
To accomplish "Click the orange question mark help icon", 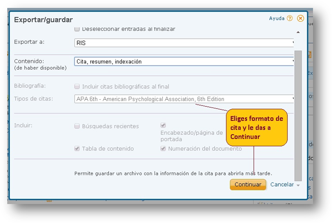I will tap(290, 19).
